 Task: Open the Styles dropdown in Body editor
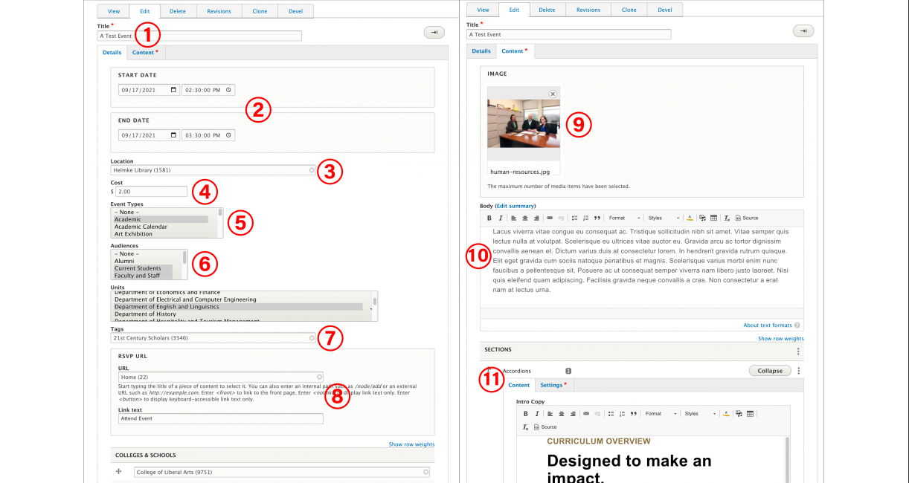tap(664, 218)
